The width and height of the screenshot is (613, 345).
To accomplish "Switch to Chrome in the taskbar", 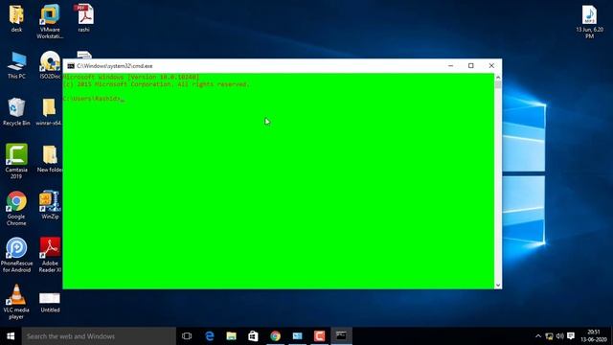I will coord(275,336).
